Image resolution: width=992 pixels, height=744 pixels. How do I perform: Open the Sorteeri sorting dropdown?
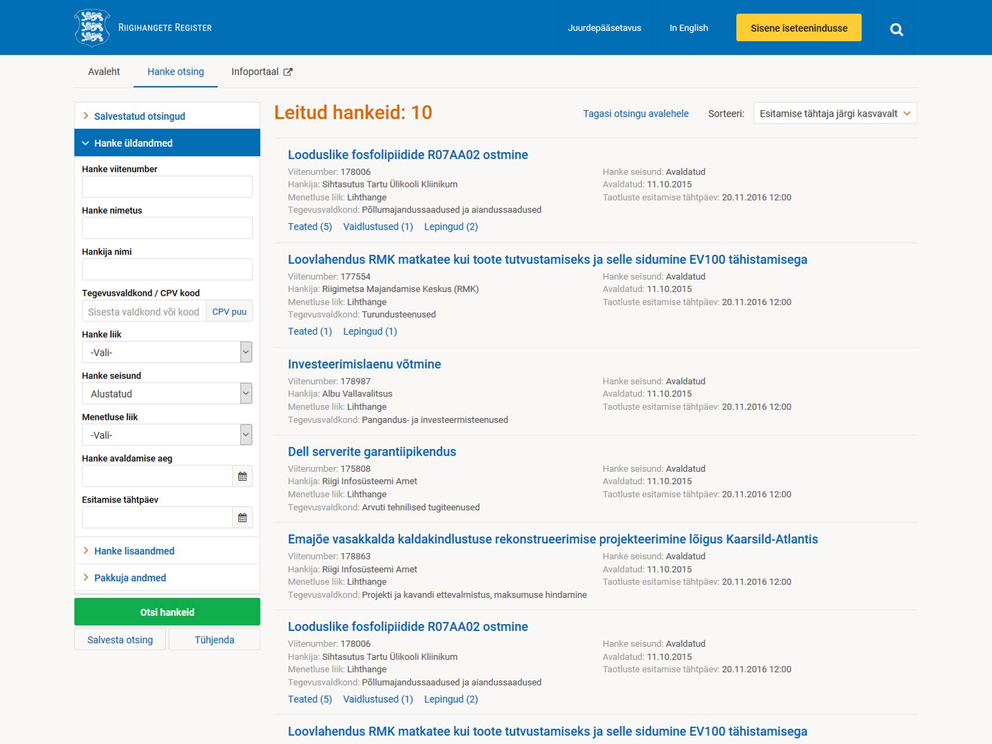coord(834,114)
